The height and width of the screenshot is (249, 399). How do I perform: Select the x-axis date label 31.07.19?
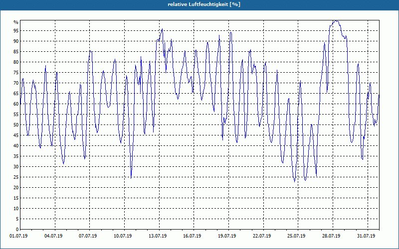pos(366,236)
